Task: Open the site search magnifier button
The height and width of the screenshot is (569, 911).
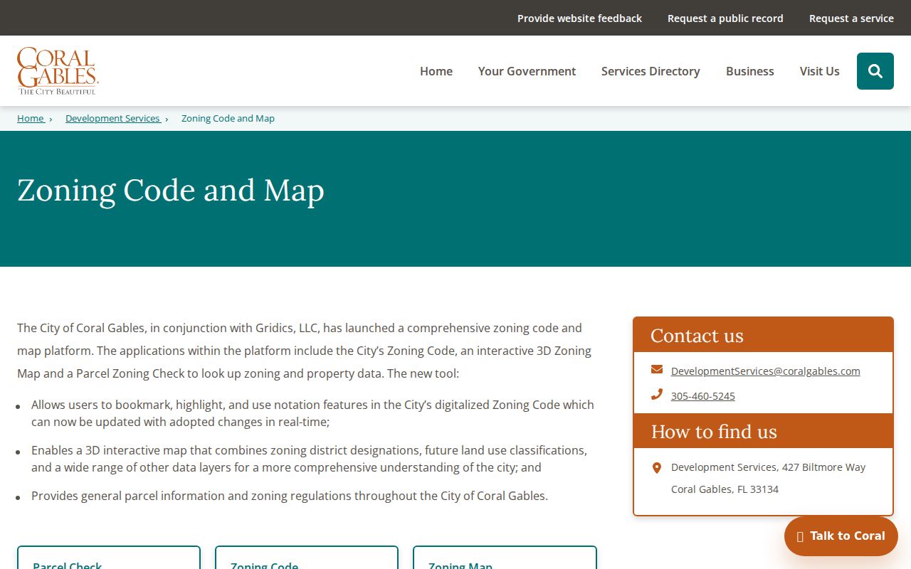Action: pyautogui.click(x=875, y=71)
